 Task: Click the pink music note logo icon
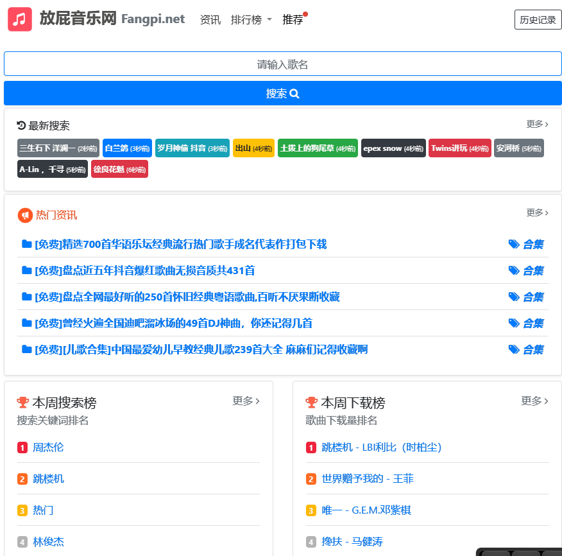(x=20, y=19)
